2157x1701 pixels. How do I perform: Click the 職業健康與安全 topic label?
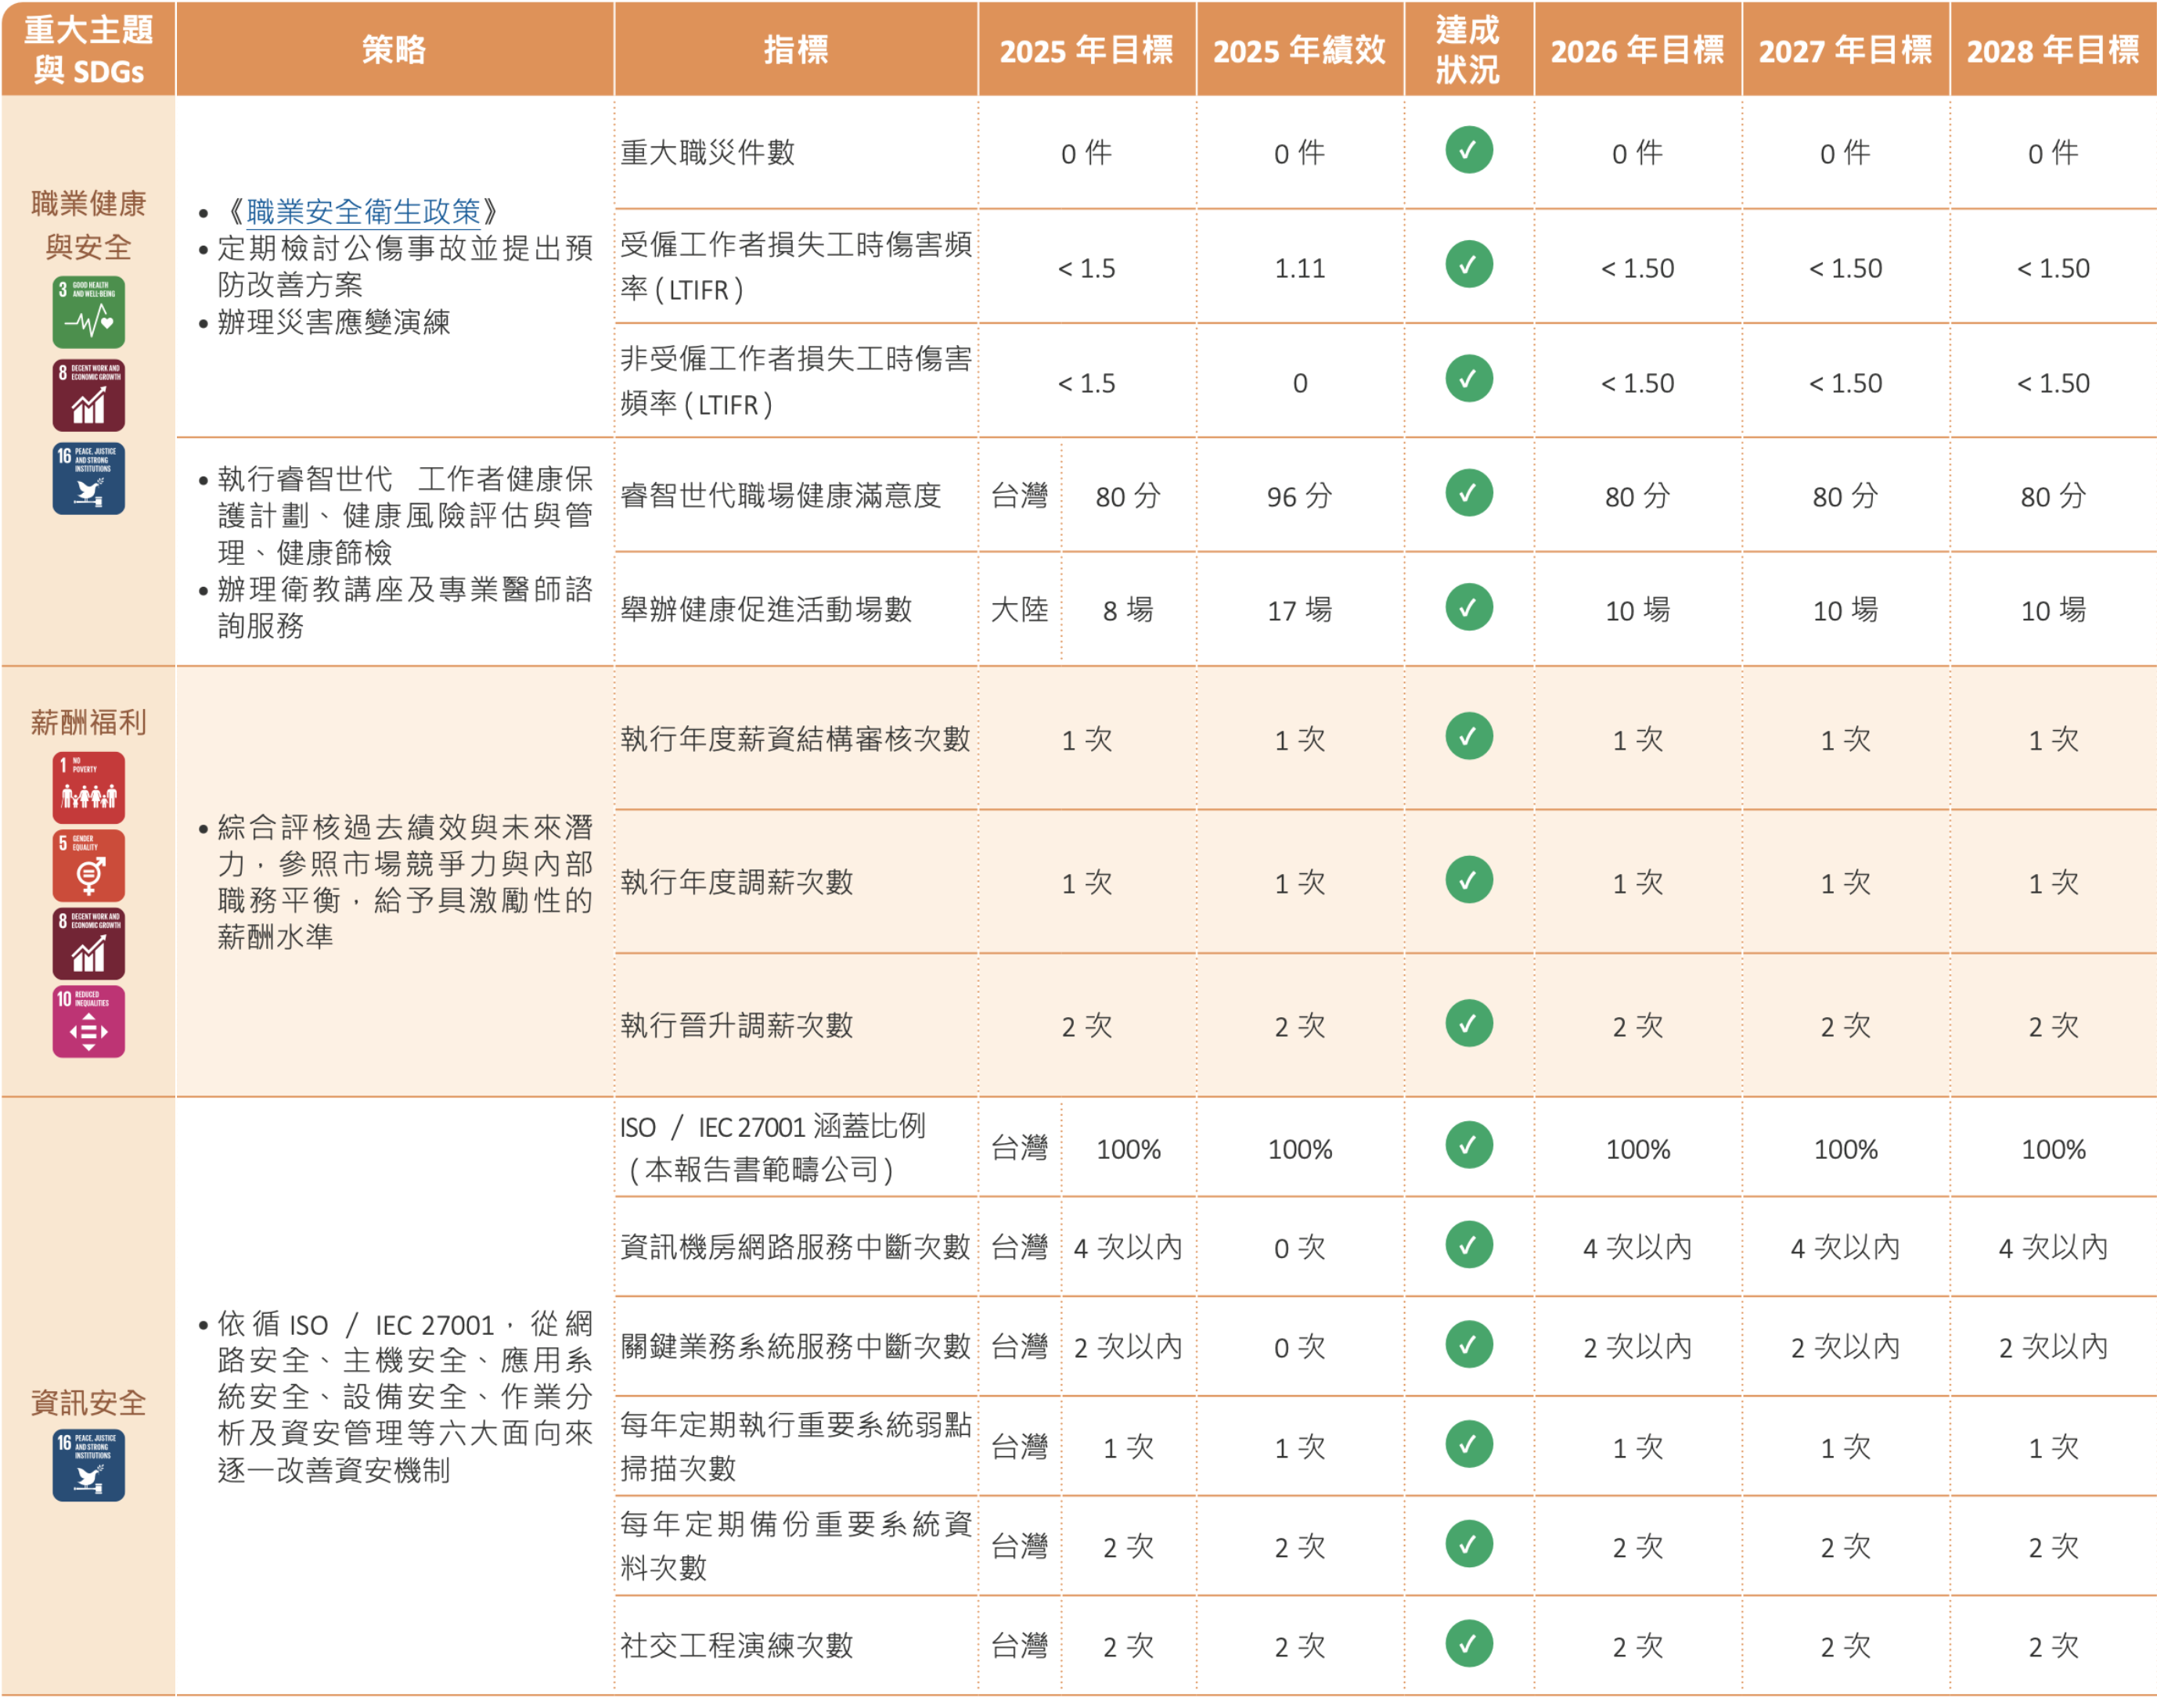click(88, 225)
